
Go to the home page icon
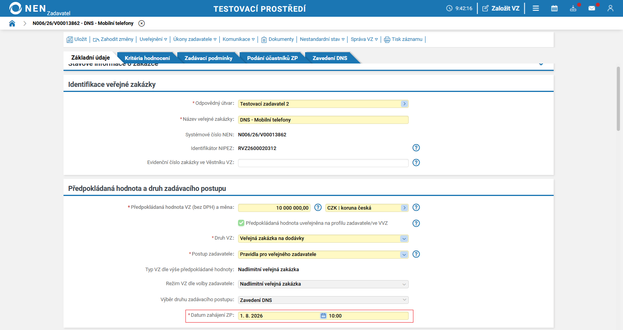click(12, 23)
